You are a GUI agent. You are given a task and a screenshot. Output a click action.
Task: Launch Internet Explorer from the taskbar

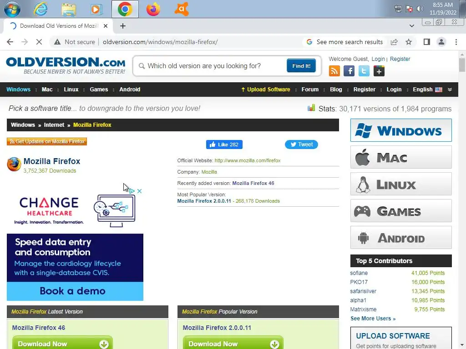[x=41, y=9]
